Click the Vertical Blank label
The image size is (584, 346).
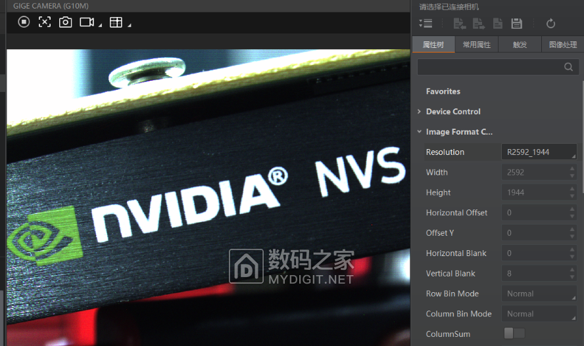click(x=450, y=274)
